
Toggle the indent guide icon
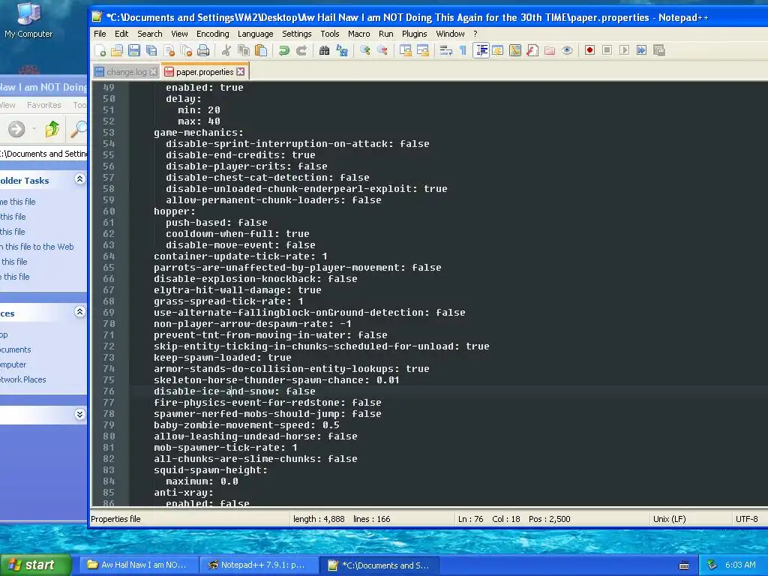pyautogui.click(x=481, y=50)
